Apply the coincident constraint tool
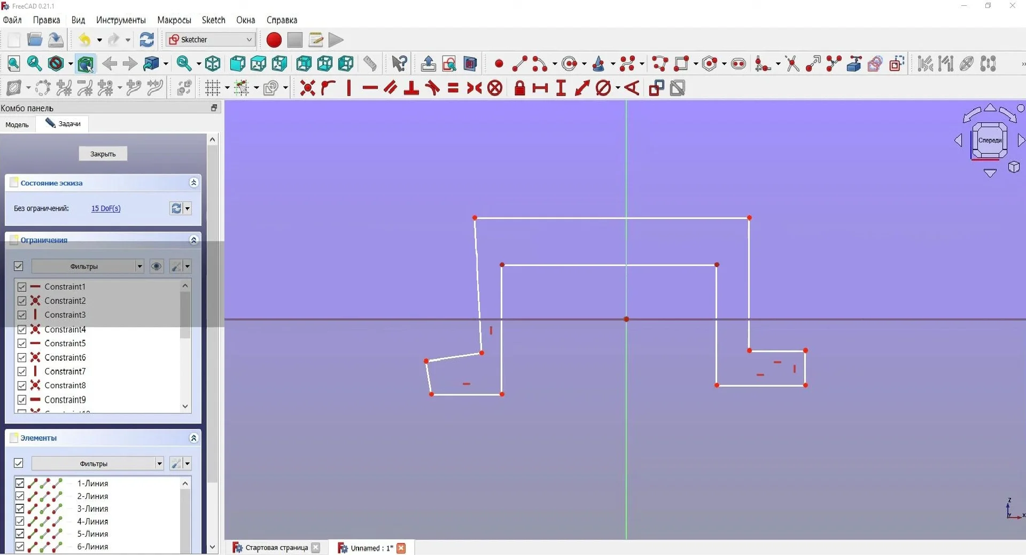1026x555 pixels. 307,88
